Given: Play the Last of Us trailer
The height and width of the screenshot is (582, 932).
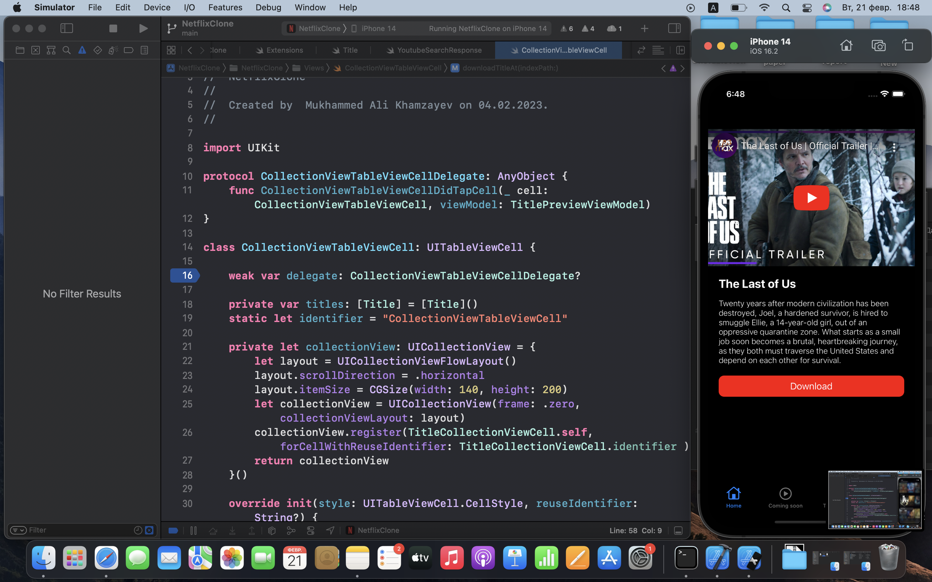Looking at the screenshot, I should pyautogui.click(x=811, y=198).
